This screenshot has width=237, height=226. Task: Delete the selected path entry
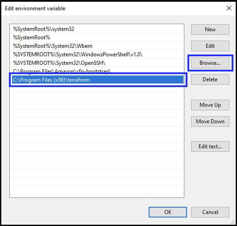(x=210, y=80)
